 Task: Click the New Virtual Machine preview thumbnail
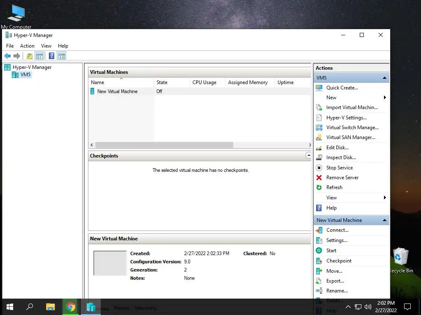click(110, 263)
